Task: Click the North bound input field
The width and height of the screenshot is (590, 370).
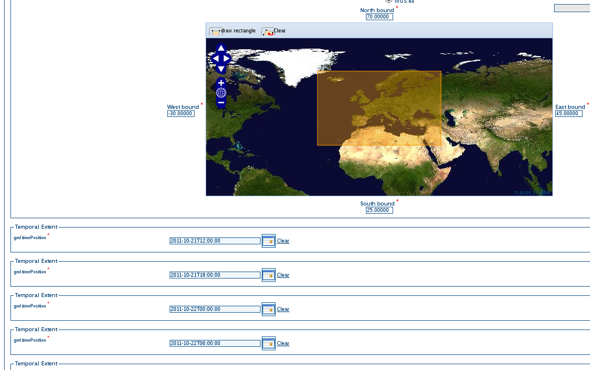Action: tap(379, 16)
